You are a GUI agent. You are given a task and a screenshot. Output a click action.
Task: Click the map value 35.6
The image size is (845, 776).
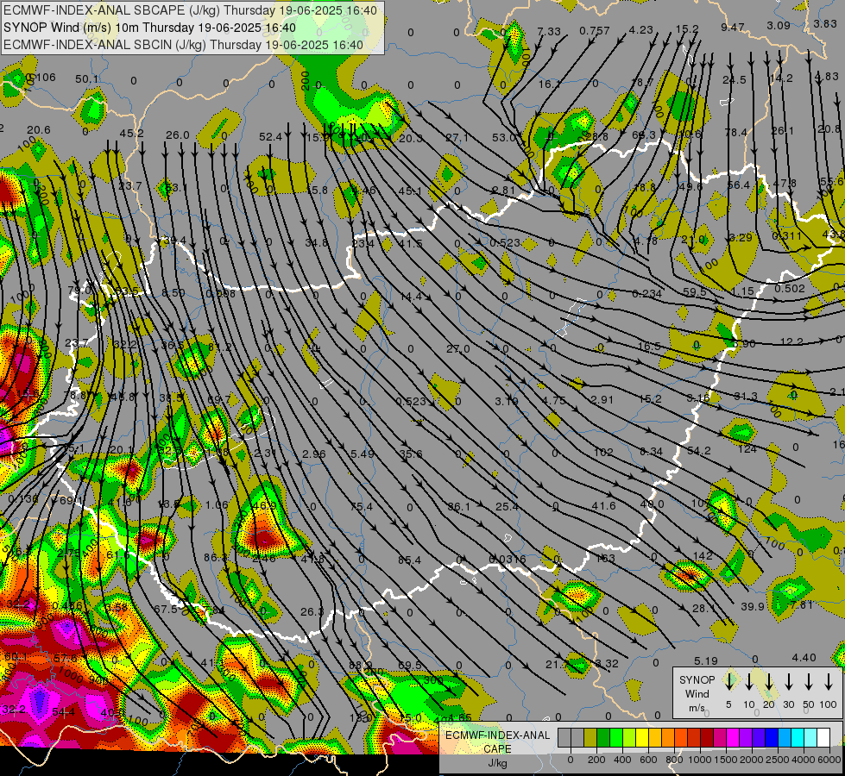pos(411,454)
